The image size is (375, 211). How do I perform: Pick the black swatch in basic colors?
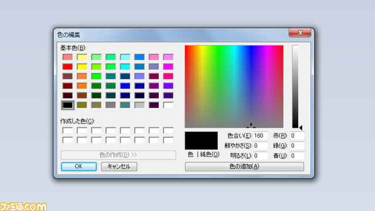(67, 105)
